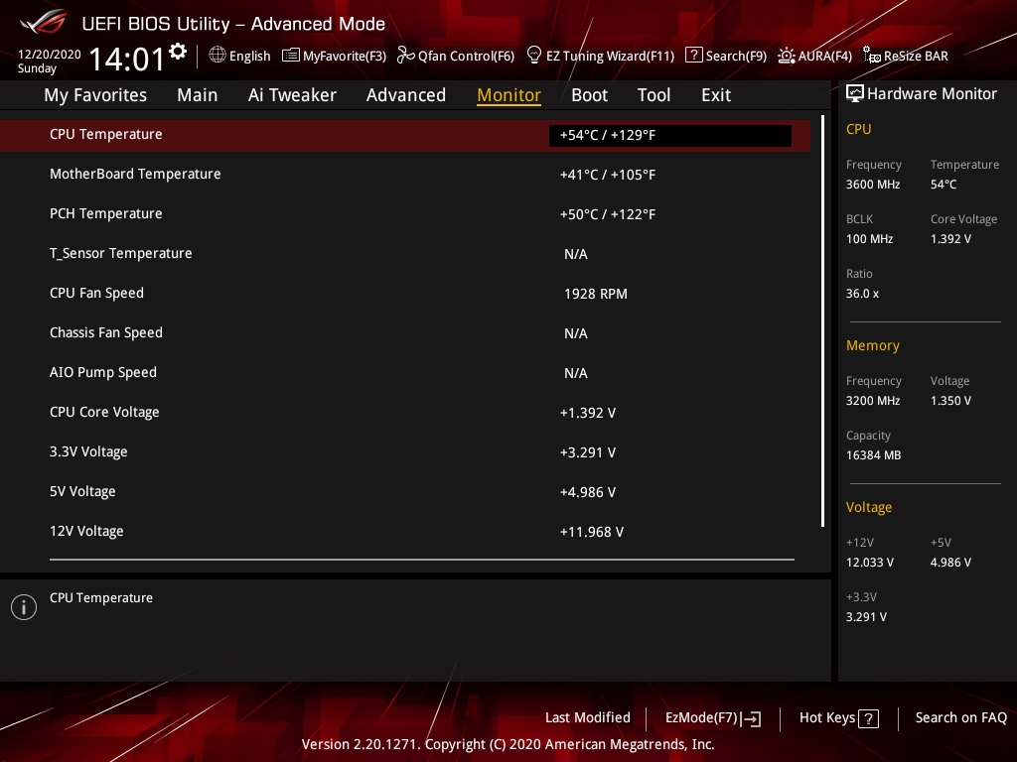Open MyFavorite(F3) list icon
This screenshot has width=1017, height=762.
click(x=291, y=56)
